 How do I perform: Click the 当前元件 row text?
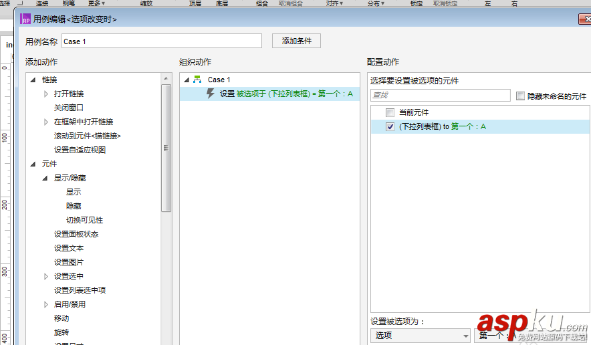pos(414,112)
